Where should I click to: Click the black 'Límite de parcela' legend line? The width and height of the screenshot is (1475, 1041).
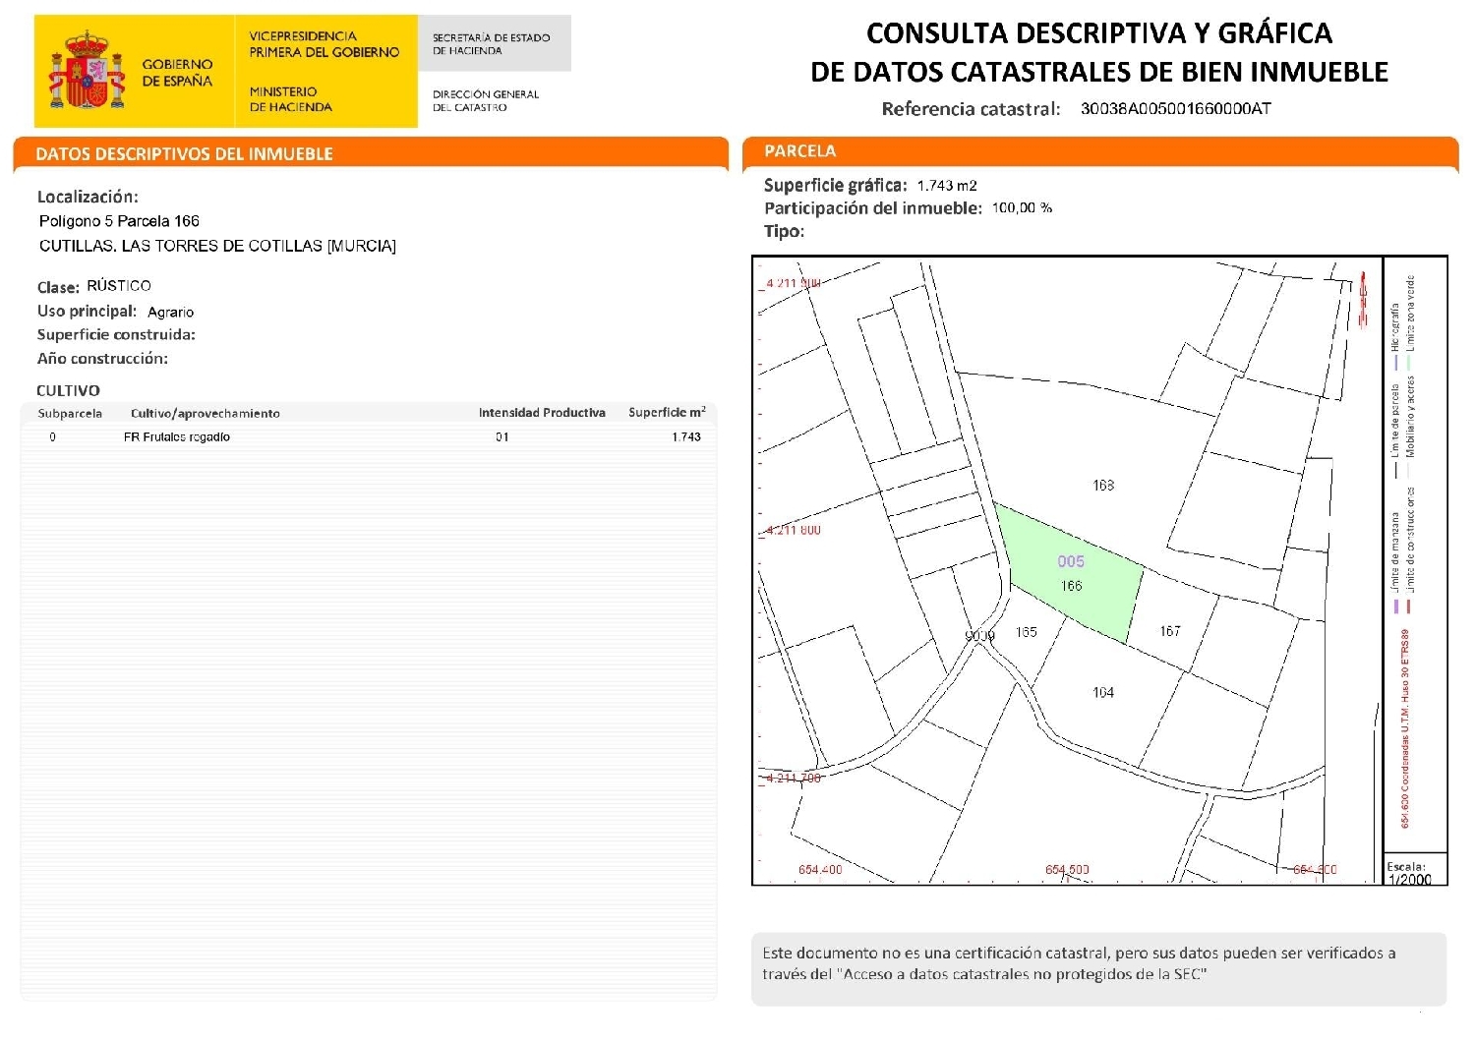tap(1396, 470)
